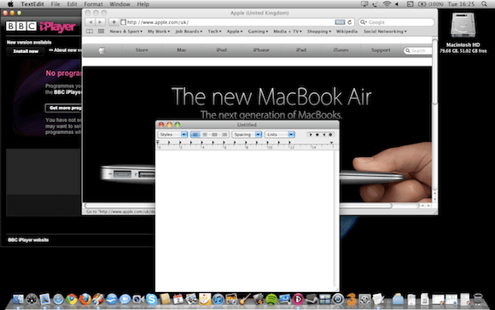Open Support tab on Apple website

[381, 50]
